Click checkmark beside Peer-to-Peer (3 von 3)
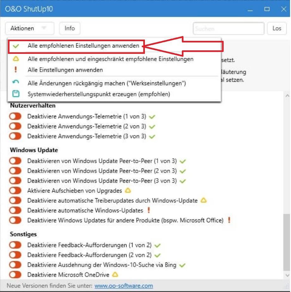 click(x=183, y=181)
